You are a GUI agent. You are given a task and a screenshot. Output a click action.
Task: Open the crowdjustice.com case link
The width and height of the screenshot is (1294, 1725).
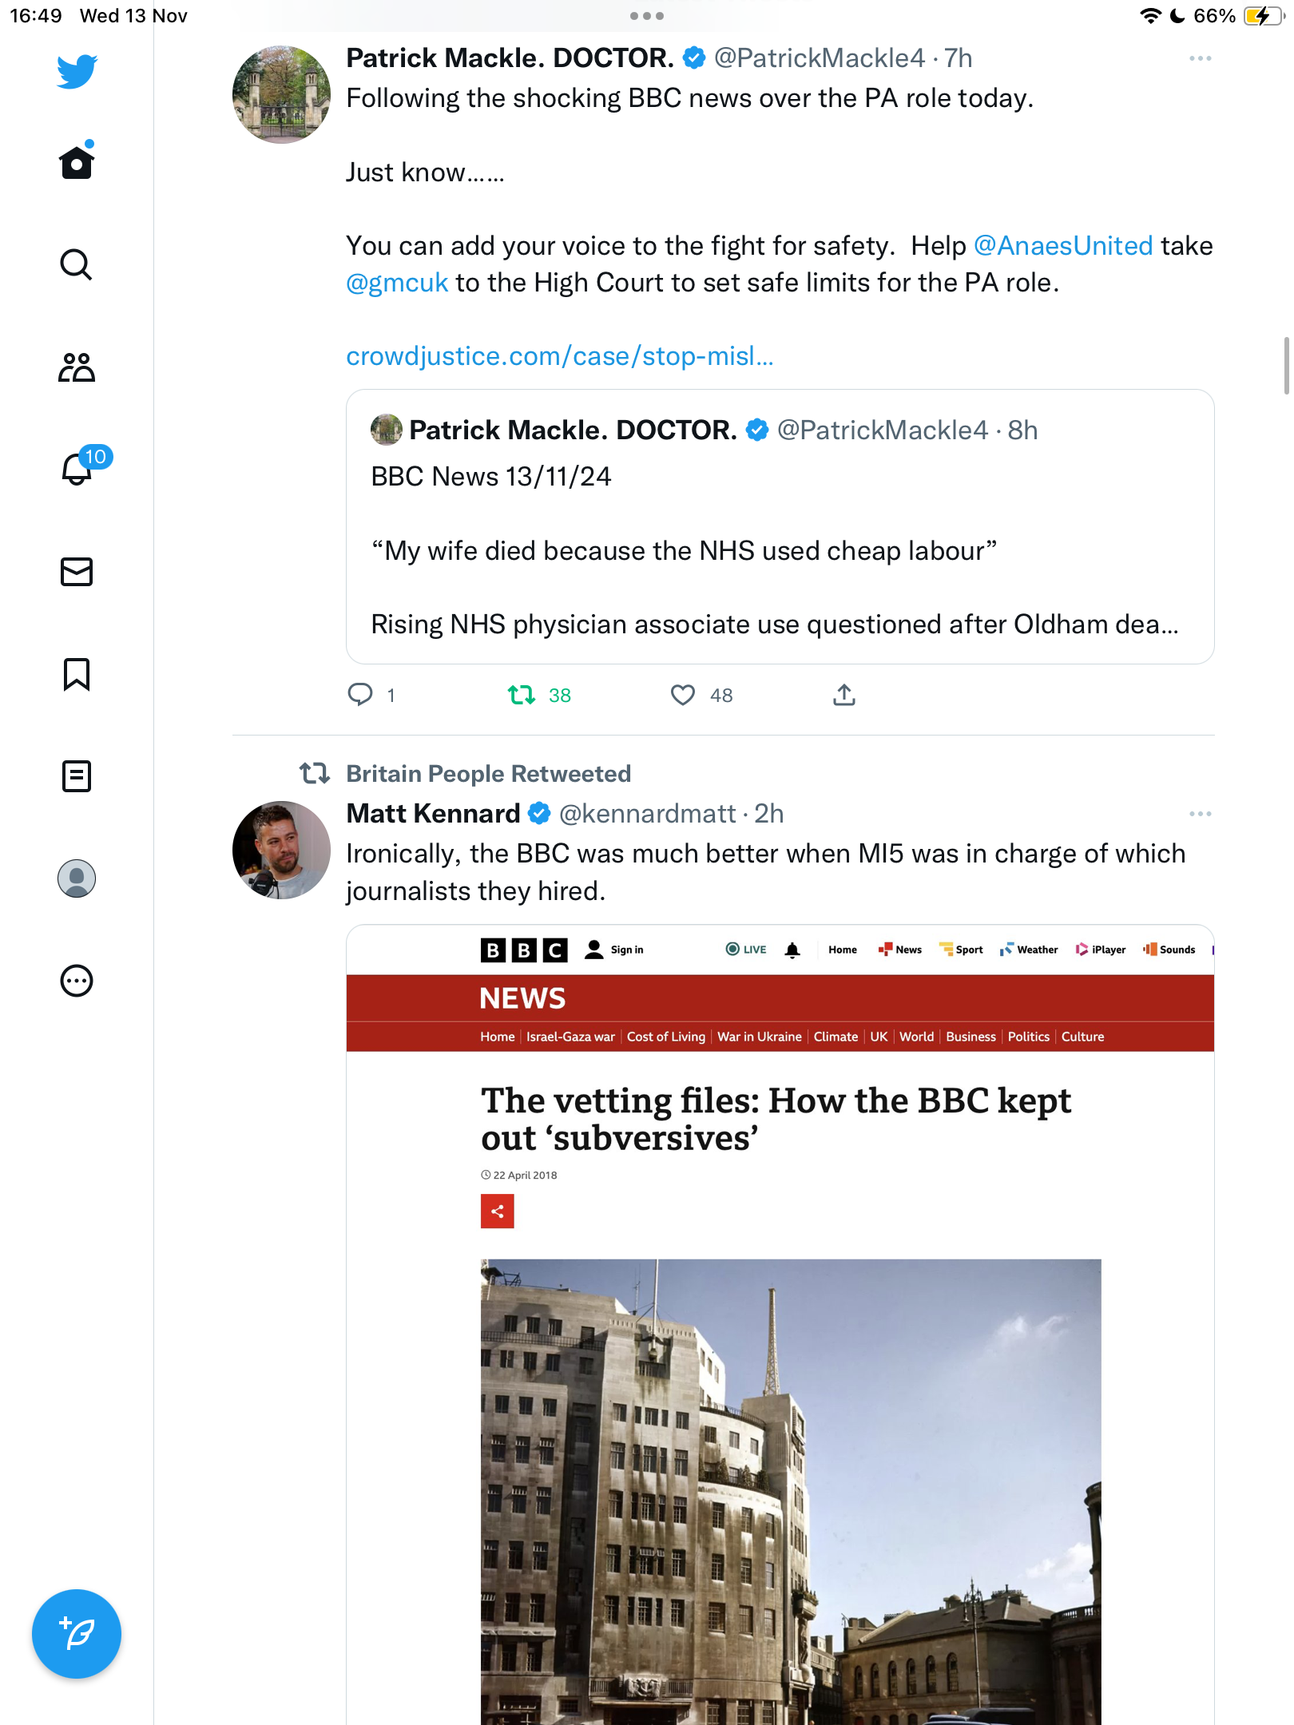pos(559,356)
